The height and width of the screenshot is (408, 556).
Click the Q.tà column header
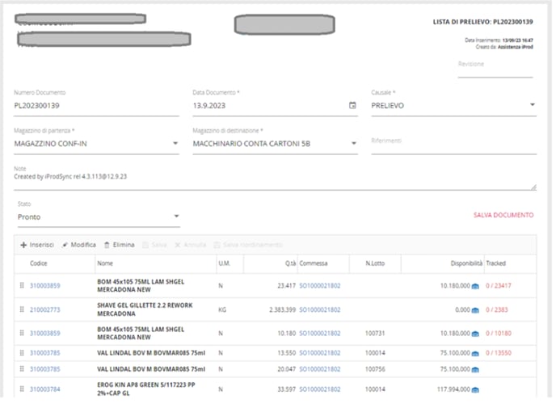pyautogui.click(x=290, y=263)
